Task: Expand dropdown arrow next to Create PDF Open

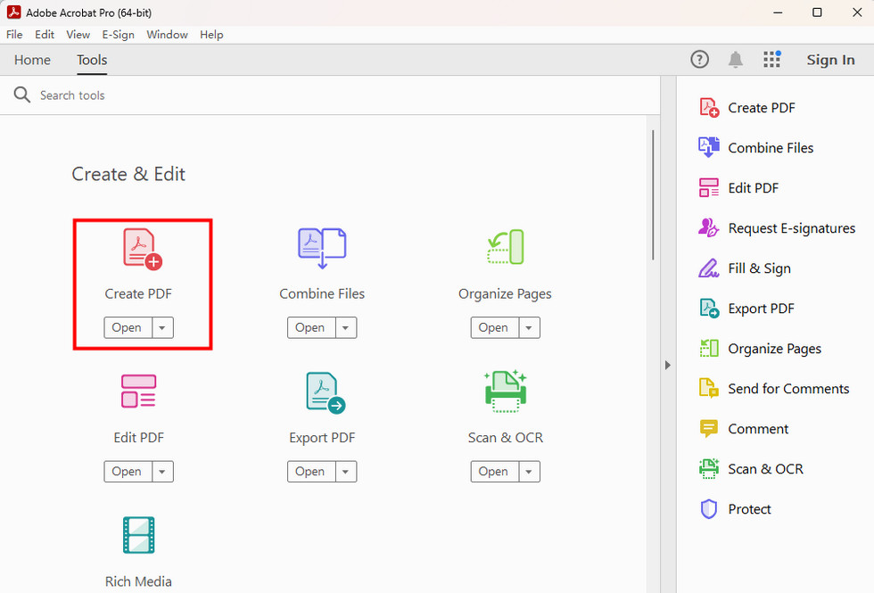Action: tap(161, 328)
